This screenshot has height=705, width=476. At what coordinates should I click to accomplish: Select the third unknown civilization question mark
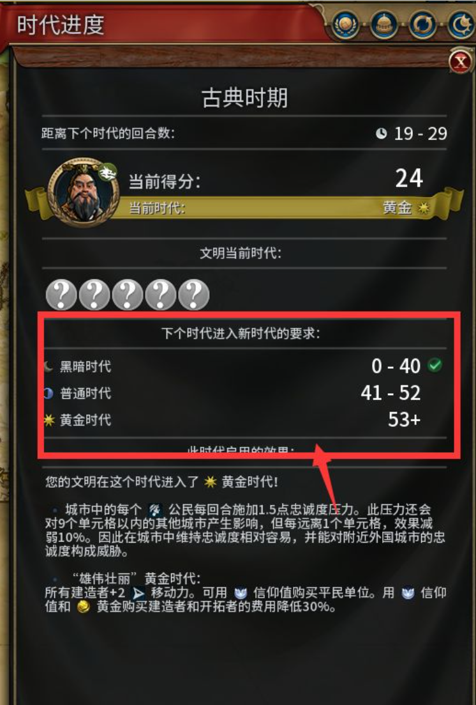tap(128, 295)
